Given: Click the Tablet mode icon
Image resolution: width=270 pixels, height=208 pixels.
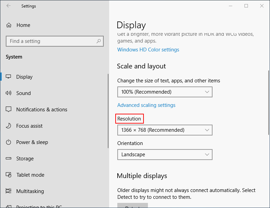Looking at the screenshot, I should pos(9,175).
